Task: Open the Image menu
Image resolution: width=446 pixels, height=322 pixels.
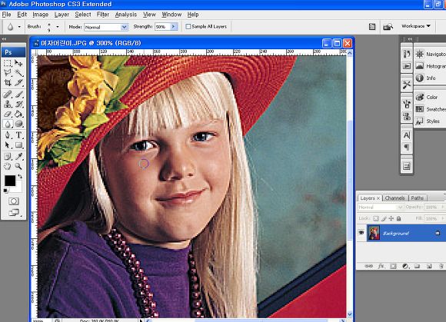Action: (41, 15)
